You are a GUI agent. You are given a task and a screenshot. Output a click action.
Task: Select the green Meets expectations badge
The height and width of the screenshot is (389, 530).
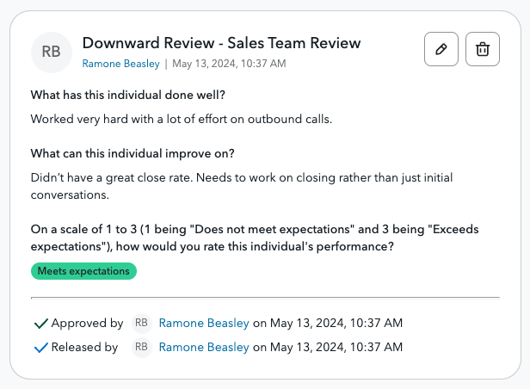click(x=83, y=271)
